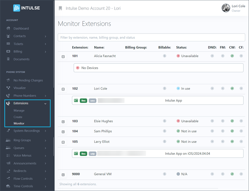This screenshot has height=191, width=249.
Task: Click the Extensions phone icon
Action: (8, 103)
